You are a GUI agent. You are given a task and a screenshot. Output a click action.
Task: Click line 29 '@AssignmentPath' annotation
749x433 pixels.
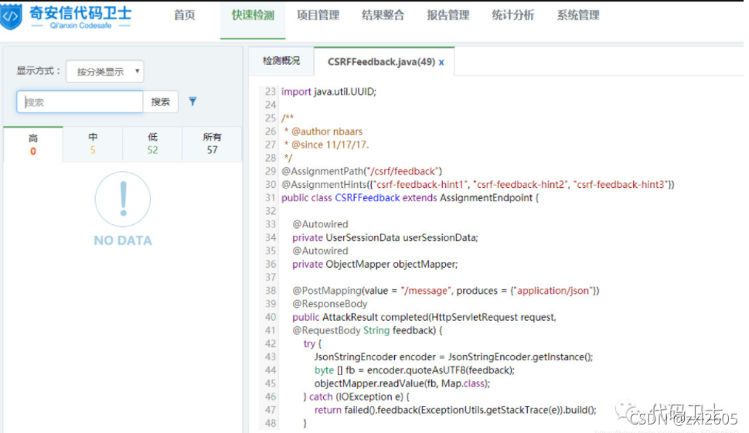(362, 171)
